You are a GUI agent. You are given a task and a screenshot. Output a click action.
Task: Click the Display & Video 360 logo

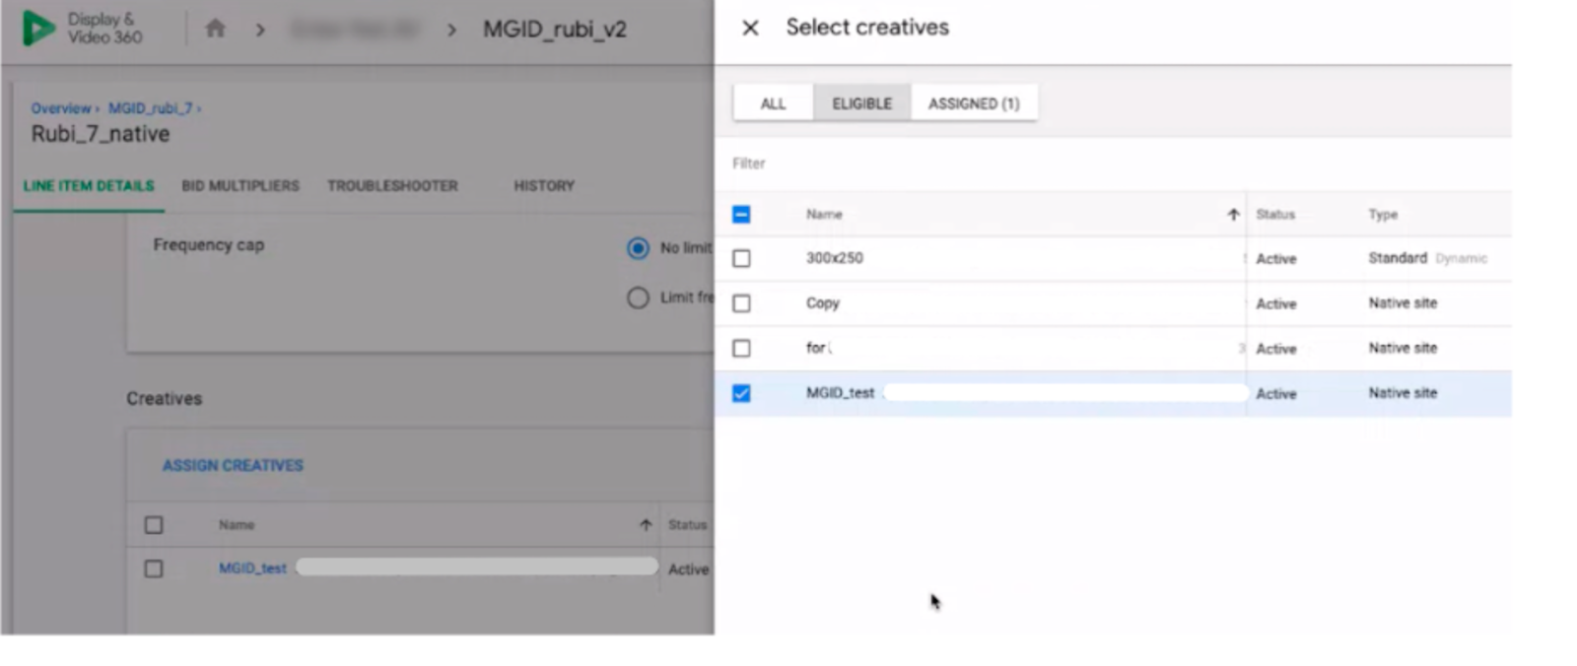[x=39, y=29]
